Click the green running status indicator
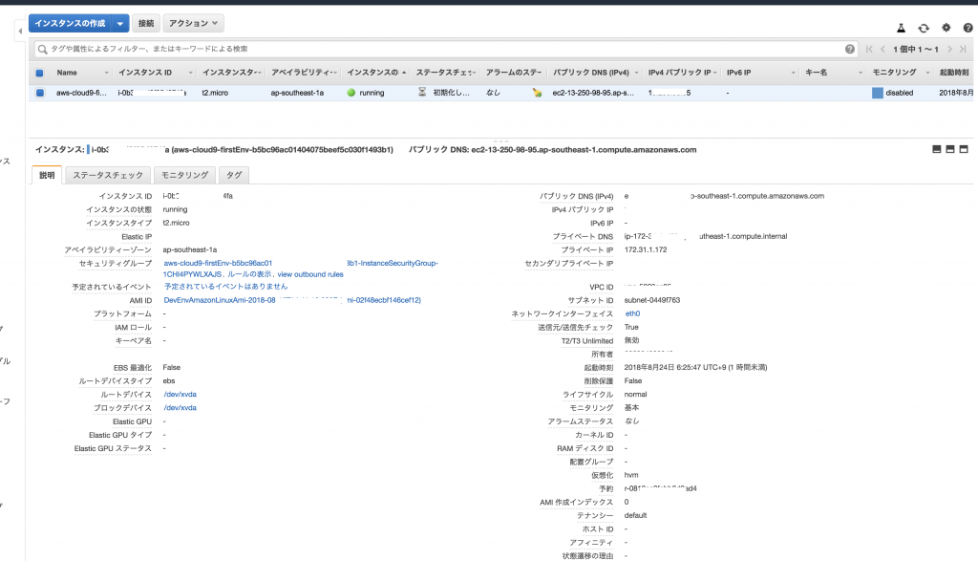Viewport: 978px width, 561px height. (351, 93)
